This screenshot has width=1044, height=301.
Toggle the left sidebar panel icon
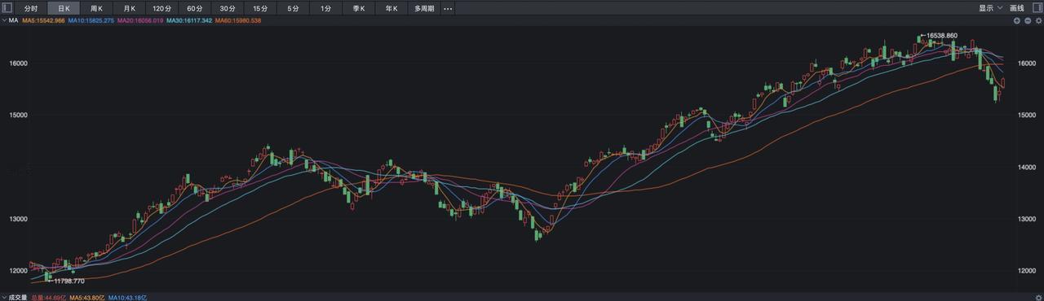tap(7, 8)
